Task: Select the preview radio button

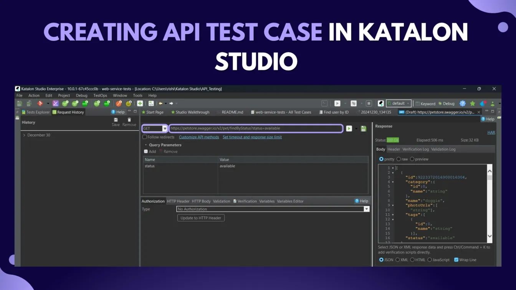Action: click(412, 159)
